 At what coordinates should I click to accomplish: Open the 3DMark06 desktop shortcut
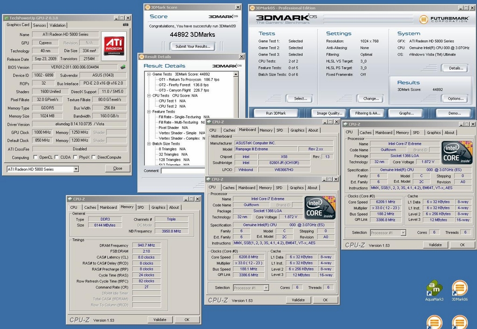(x=460, y=290)
